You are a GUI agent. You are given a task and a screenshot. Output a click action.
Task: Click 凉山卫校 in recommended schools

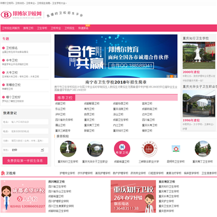118,115
